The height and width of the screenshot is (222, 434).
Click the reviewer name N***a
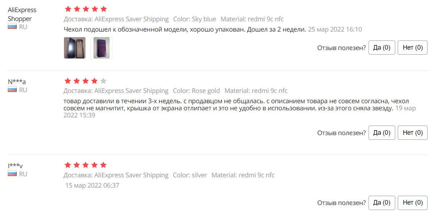tap(17, 82)
